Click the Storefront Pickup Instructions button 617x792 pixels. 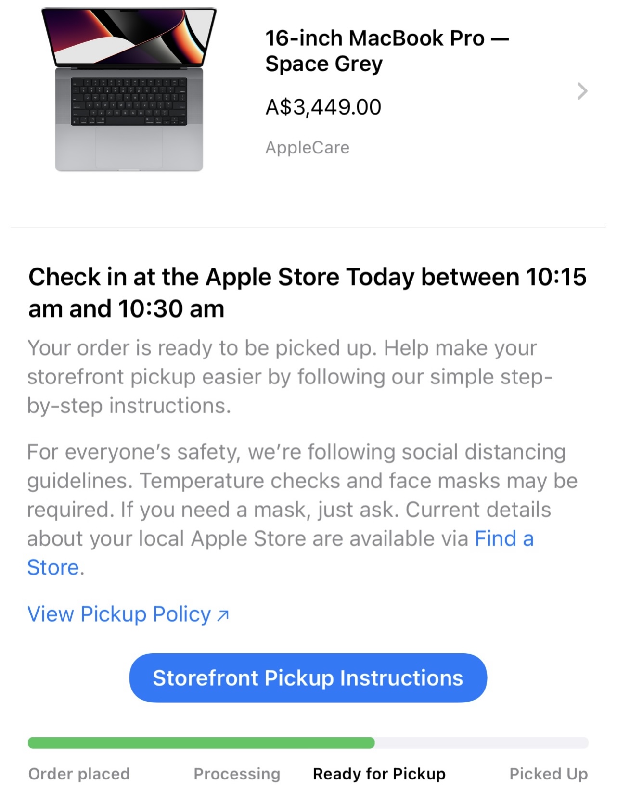coord(308,677)
